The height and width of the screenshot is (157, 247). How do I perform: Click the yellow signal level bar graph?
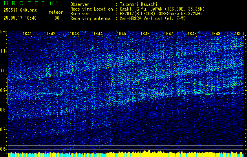click(x=126, y=154)
